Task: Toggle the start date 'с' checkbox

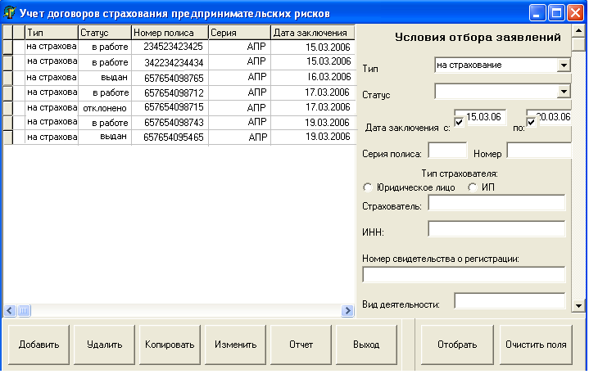Action: [459, 123]
